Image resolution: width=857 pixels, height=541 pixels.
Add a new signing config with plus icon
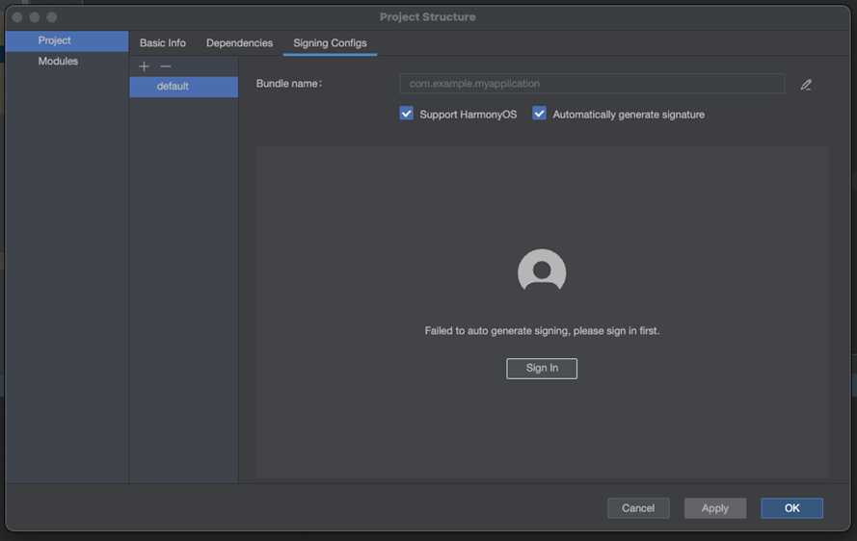(x=144, y=66)
